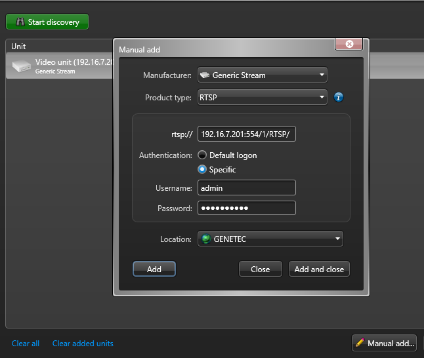Click the green globe icon in Location field
The height and width of the screenshot is (358, 424).
205,239
